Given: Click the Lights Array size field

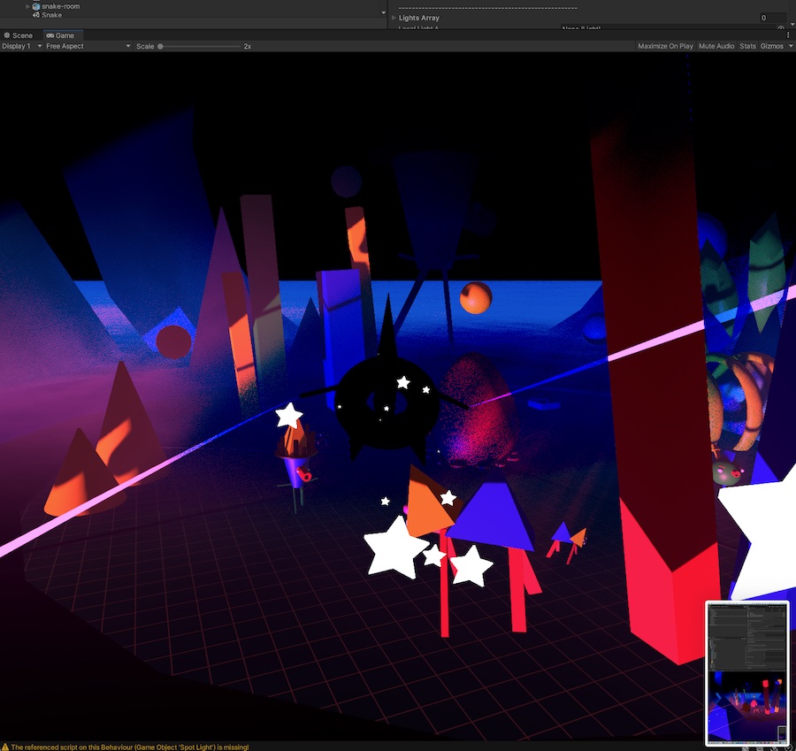Looking at the screenshot, I should (x=771, y=18).
